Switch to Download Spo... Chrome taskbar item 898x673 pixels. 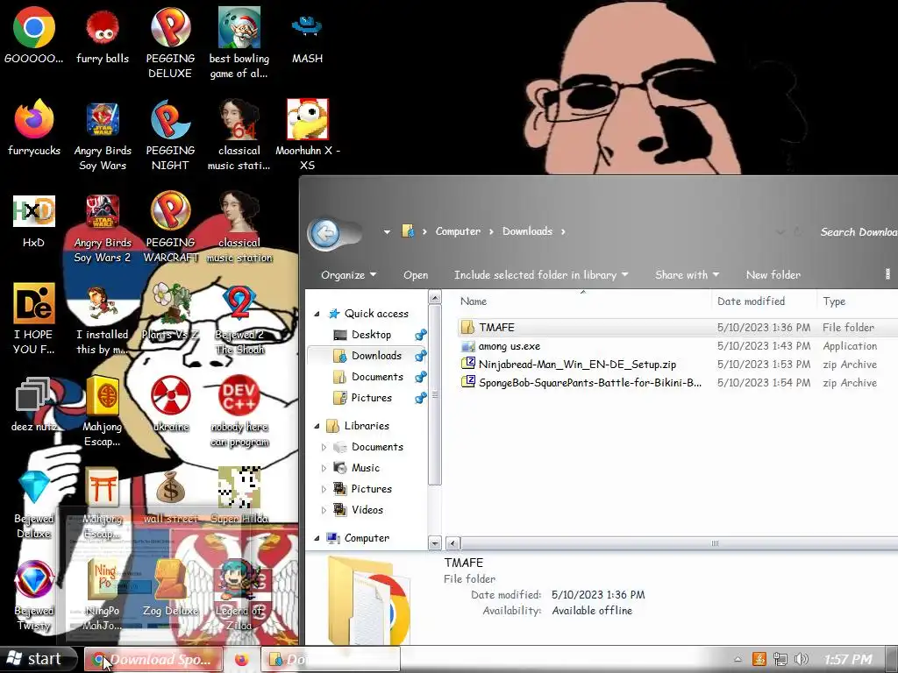tap(153, 659)
